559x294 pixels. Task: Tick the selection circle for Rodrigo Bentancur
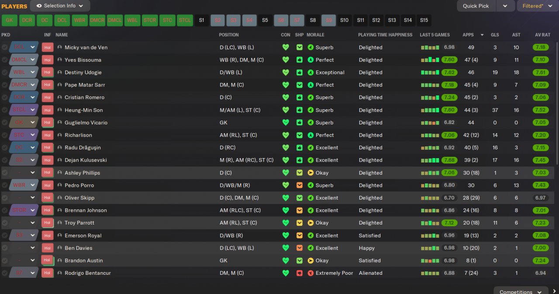(x=4, y=273)
